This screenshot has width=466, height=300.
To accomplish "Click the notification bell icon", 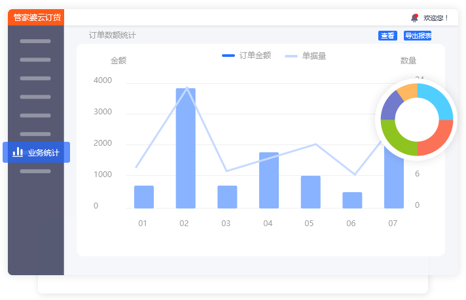I will pos(414,18).
